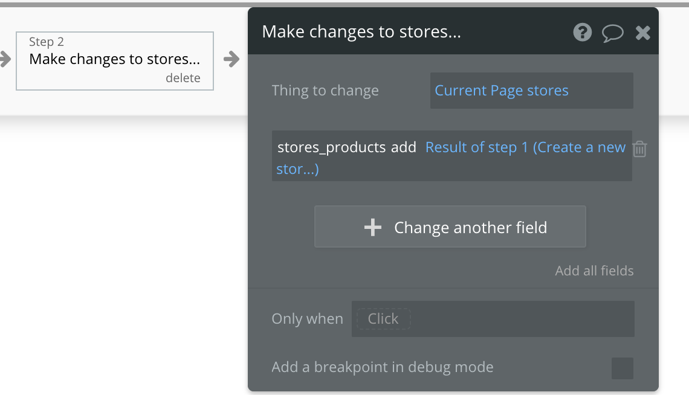This screenshot has height=395, width=689.
Task: Click the panel title Make changes to stores
Action: [361, 32]
